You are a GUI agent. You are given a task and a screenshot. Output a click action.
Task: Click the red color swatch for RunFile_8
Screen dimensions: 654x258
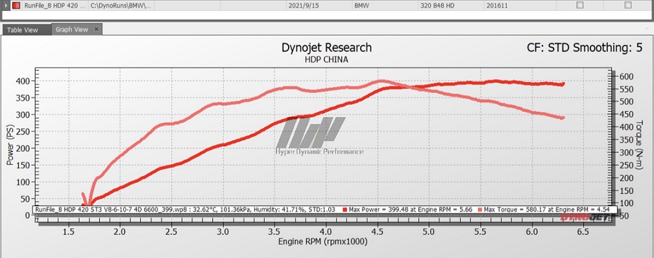pos(16,6)
